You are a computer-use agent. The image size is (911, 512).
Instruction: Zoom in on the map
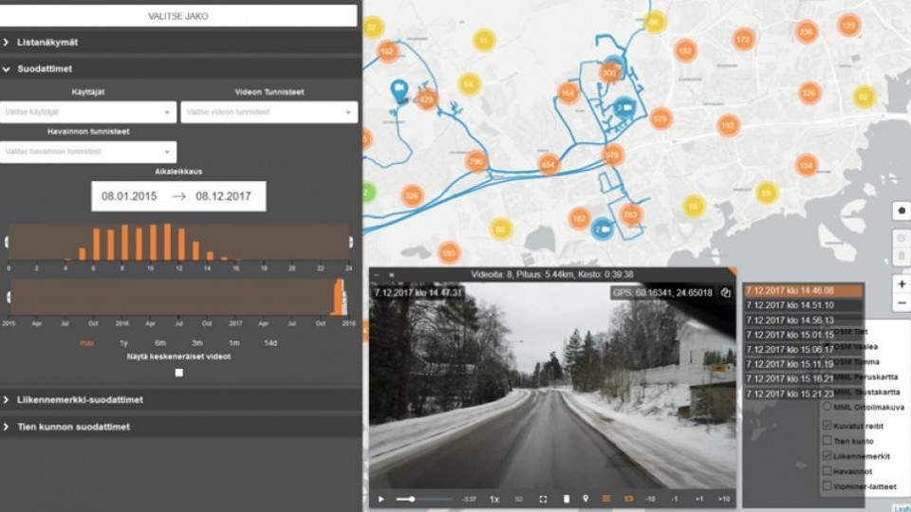901,283
